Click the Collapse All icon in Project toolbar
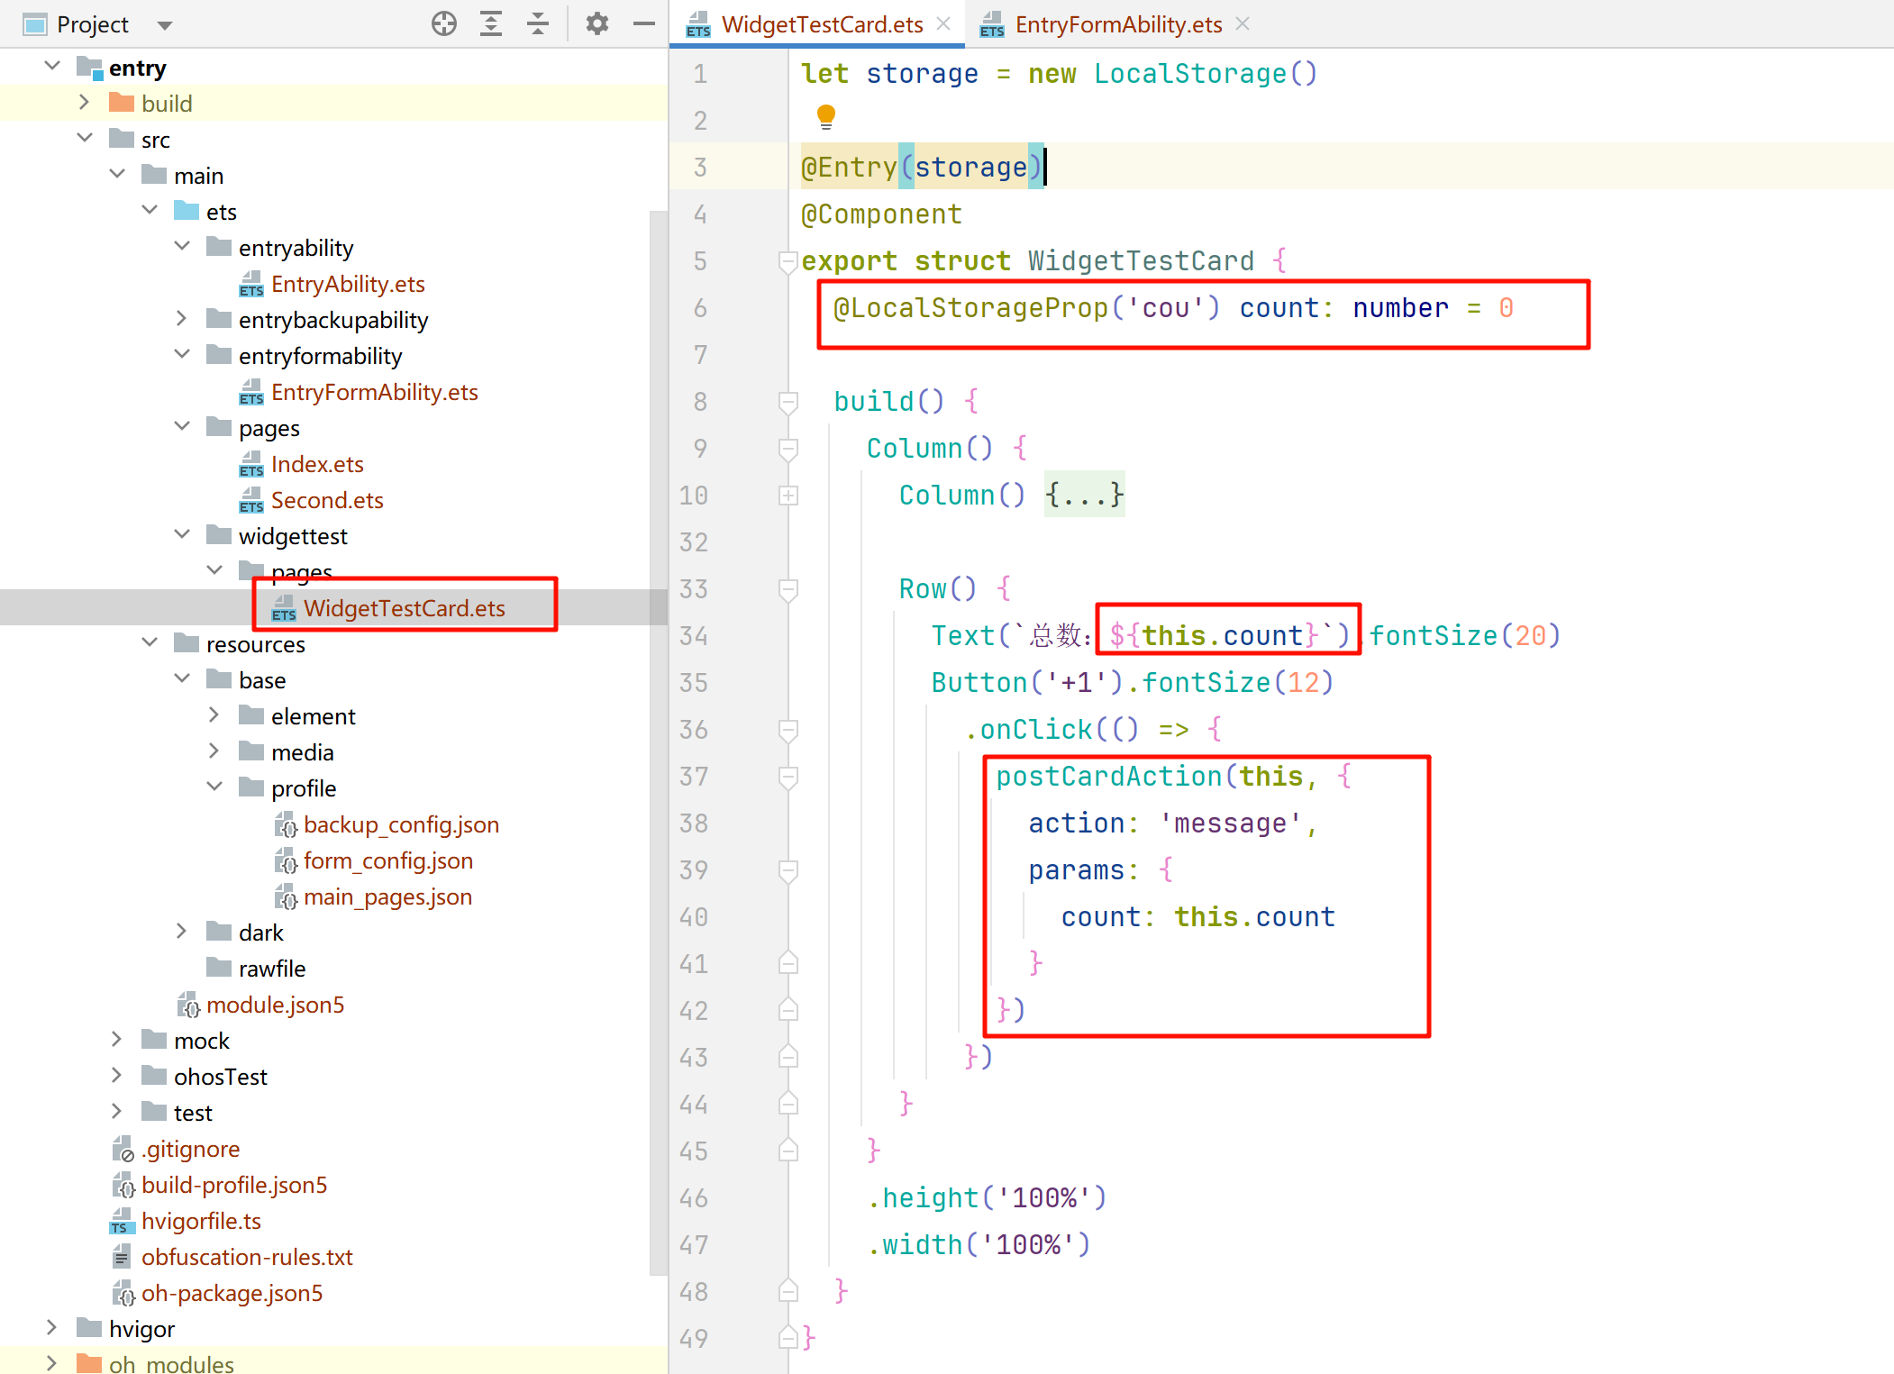Image resolution: width=1894 pixels, height=1374 pixels. [x=538, y=23]
